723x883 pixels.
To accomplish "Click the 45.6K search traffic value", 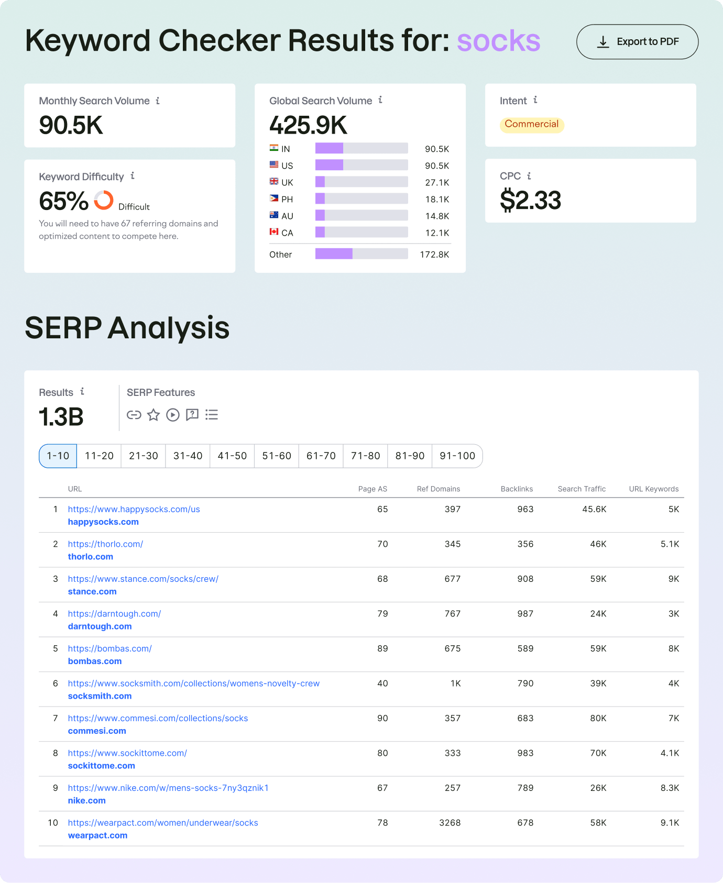I will tap(594, 510).
